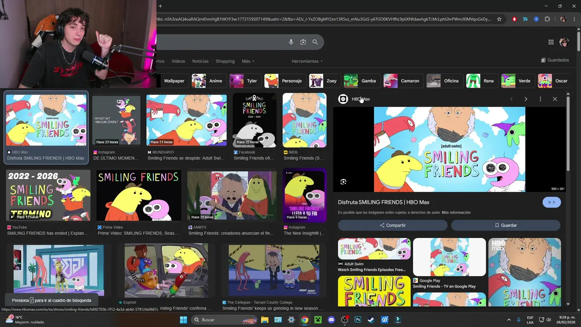Filter images by the Gamba chip
This screenshot has width=581, height=327.
point(362,81)
